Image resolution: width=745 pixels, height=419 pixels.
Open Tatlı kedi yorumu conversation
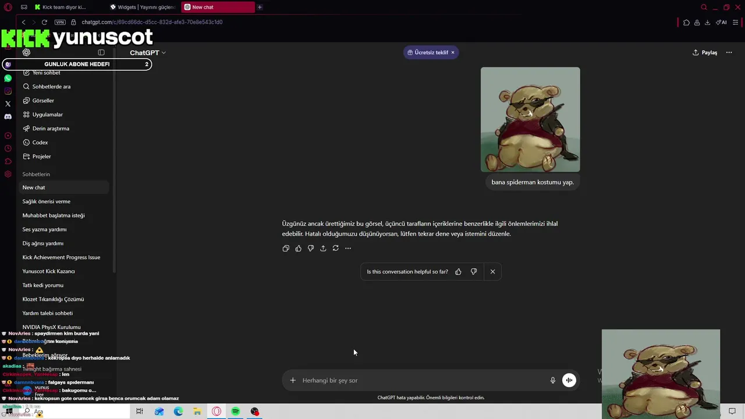[x=64, y=285]
